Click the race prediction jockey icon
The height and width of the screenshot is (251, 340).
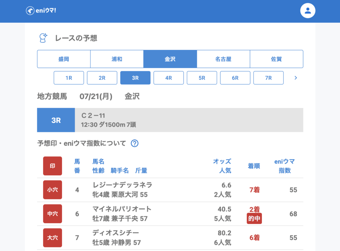point(43,38)
